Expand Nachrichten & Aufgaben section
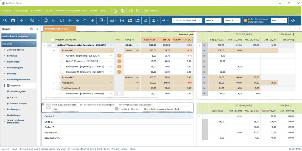The height and width of the screenshot is (151, 302). 19,36
